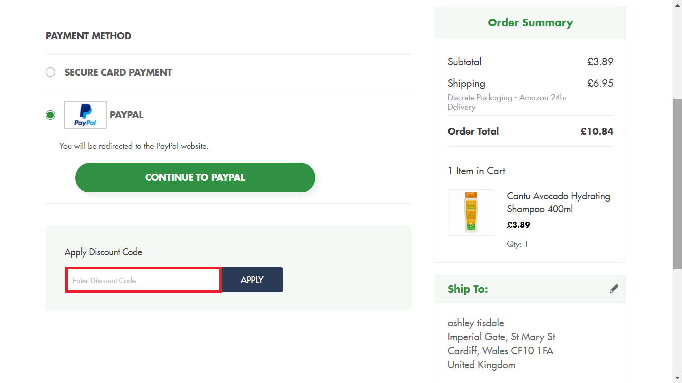682x383 pixels.
Task: Click the 1 Item in Cart label
Action: coord(476,171)
